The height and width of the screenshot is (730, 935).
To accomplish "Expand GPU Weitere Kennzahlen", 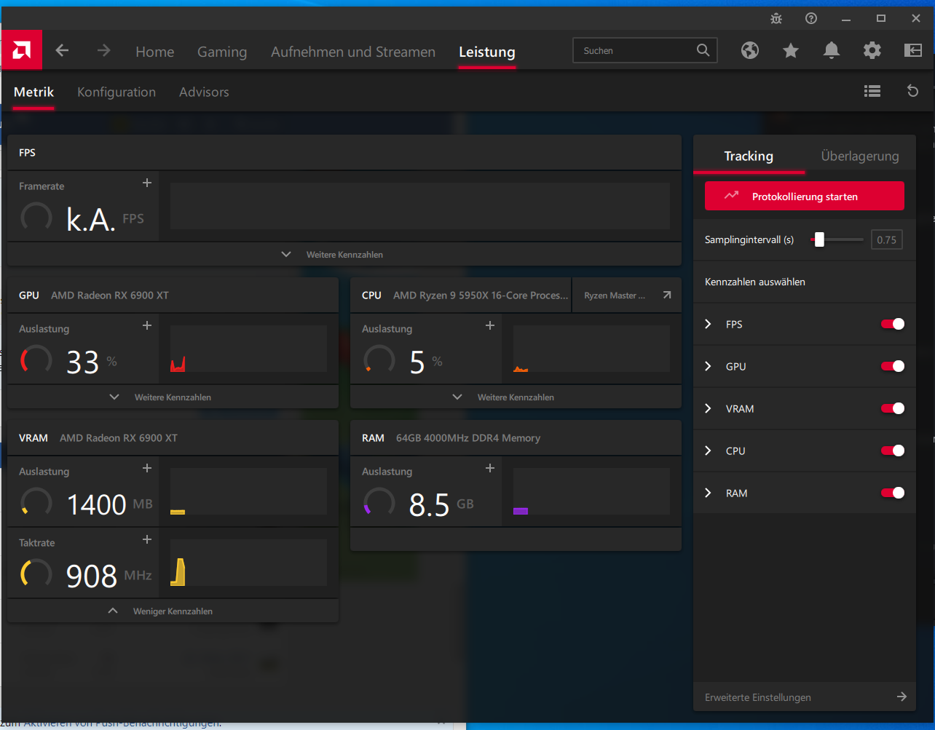I will (173, 397).
